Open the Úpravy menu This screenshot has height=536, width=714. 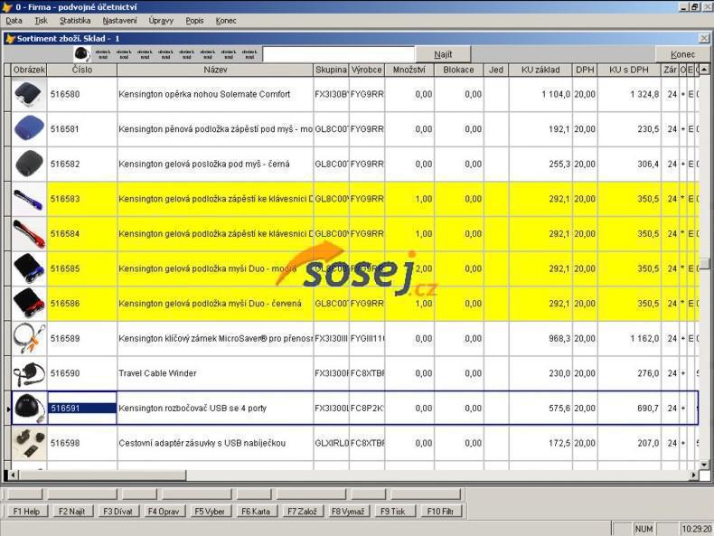pos(161,21)
